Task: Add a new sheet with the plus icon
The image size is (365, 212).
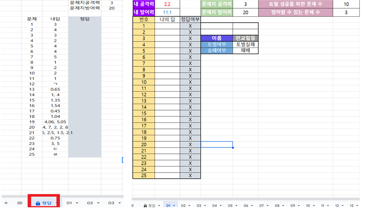Action: (x=6, y=203)
